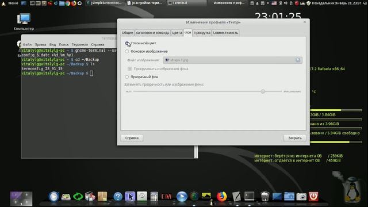Click the 'настройки терм...' taskbar entry
The height and width of the screenshot is (207, 368).
[x=145, y=3]
